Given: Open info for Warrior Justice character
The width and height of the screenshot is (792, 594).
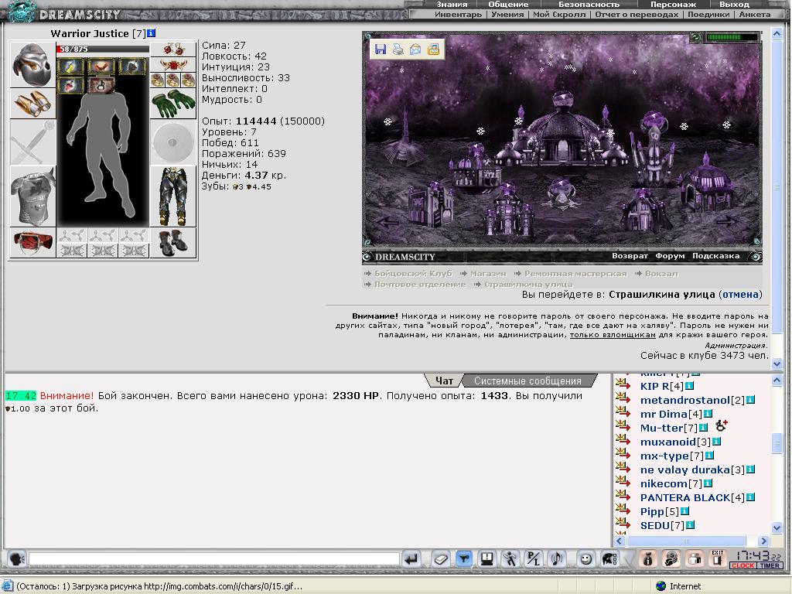Looking at the screenshot, I should (151, 33).
